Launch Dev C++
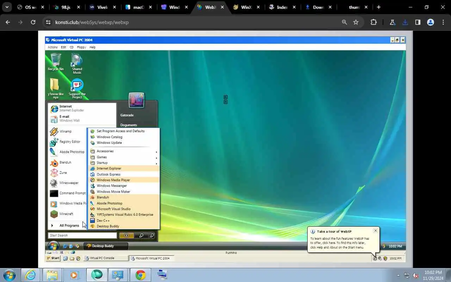This screenshot has width=451, height=282. (124, 221)
